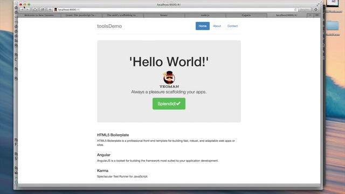The image size is (345, 194).
Task: Click the Angular heading
Action: pyautogui.click(x=103, y=155)
